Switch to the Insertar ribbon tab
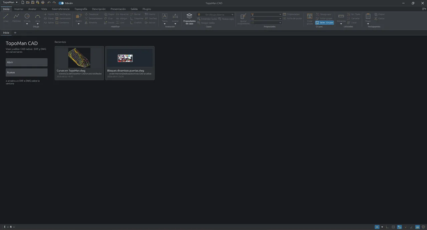Viewport: 427px width, 230px height. coord(19,9)
